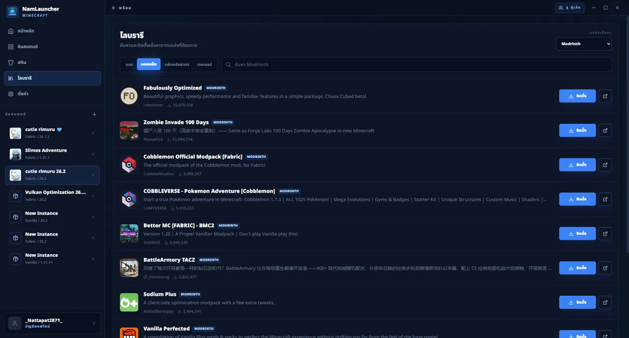Screen dimensions: 629x338
Task: Expand the Vulkan Optimization chevron
Action: click(93, 196)
